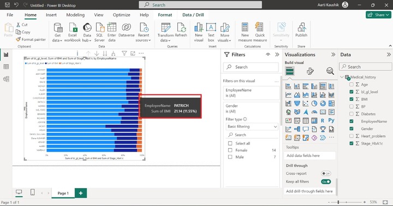This screenshot has height=206, width=393.
Task: Check the Age field checkbox
Action: click(x=352, y=84)
